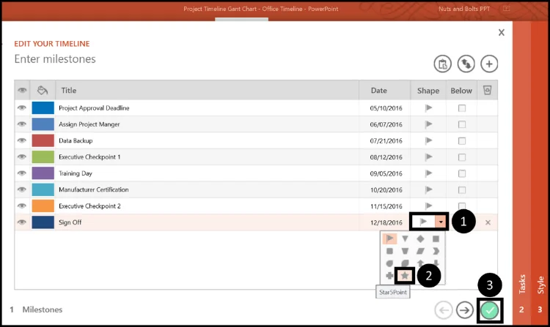Image resolution: width=550 pixels, height=327 pixels.
Task: Edit the Training Day title field
Action: pos(207,173)
